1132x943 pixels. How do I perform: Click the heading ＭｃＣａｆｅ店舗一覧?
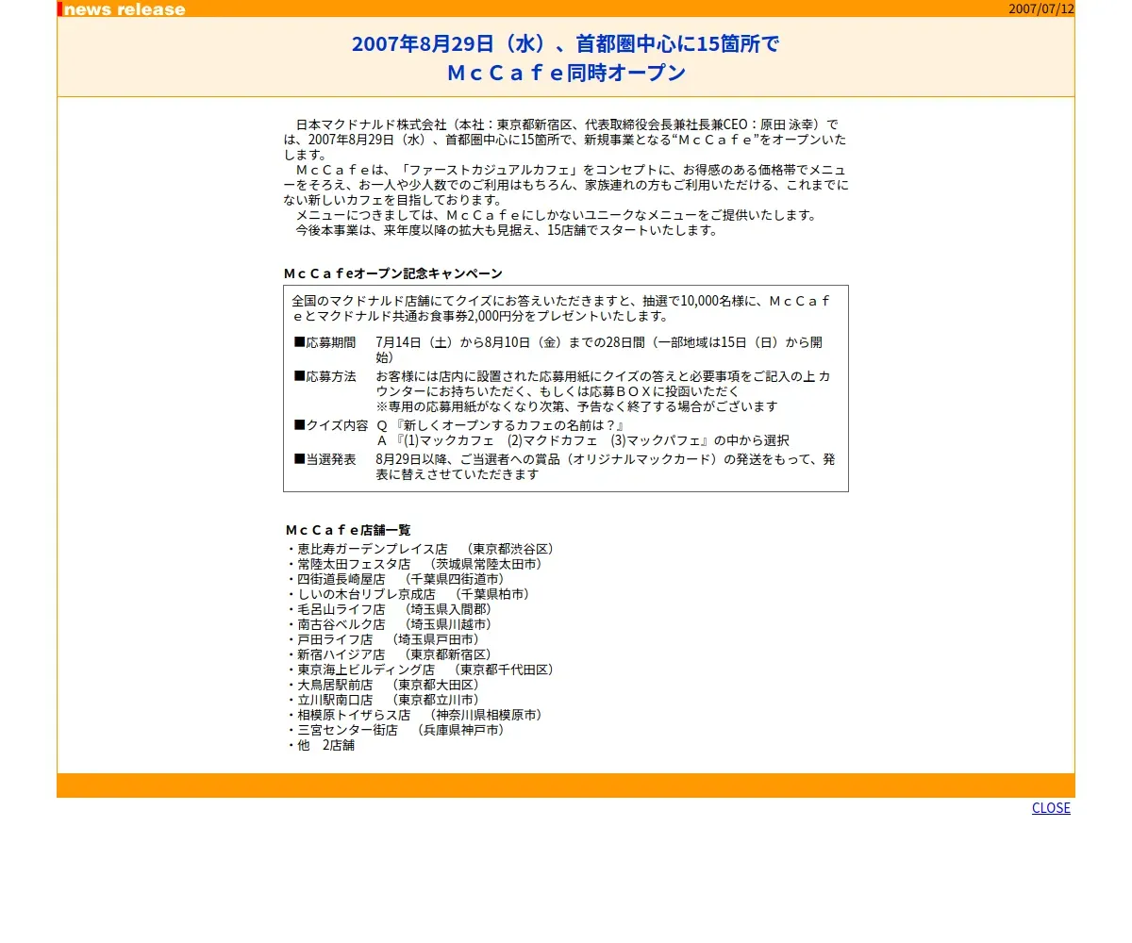pyautogui.click(x=348, y=530)
